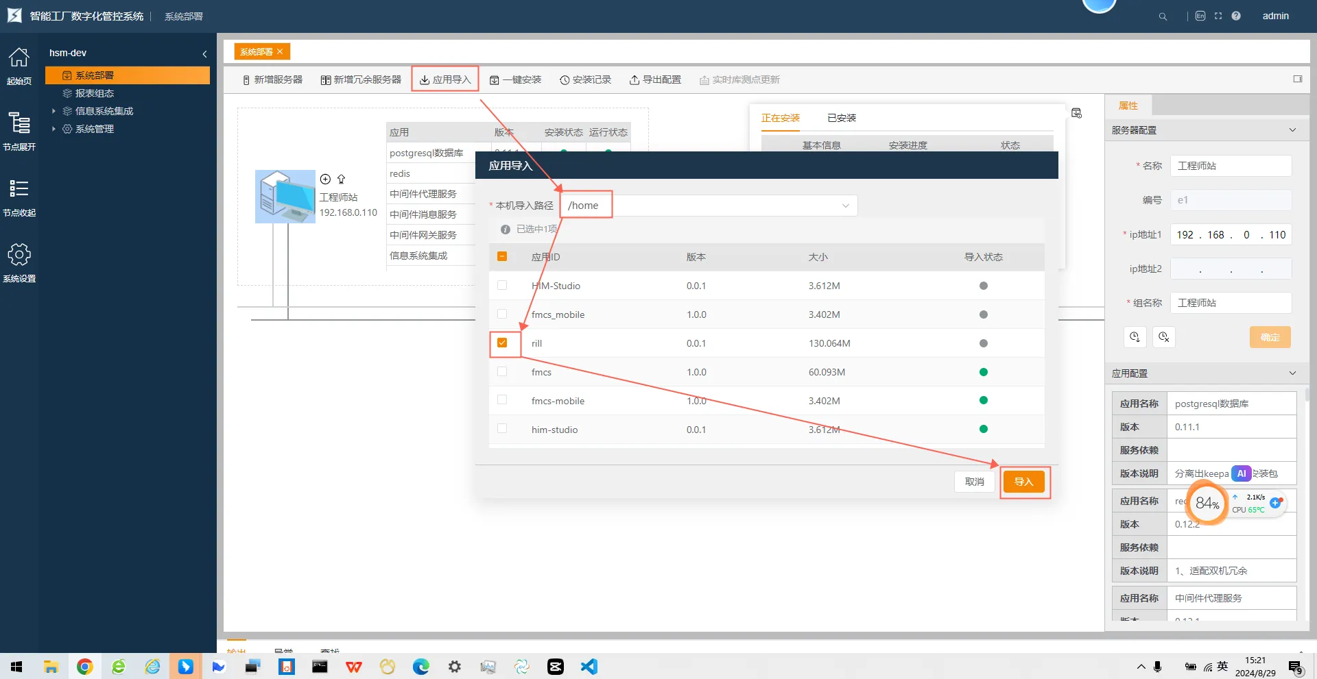Image resolution: width=1317 pixels, height=679 pixels.
Task: Click 工程师站 computer thumbnail
Action: pos(285,197)
